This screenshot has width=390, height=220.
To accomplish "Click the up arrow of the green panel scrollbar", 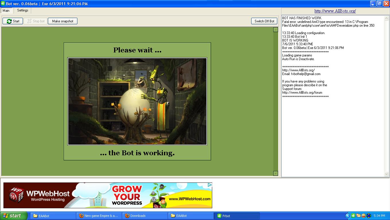I will coord(276,30).
